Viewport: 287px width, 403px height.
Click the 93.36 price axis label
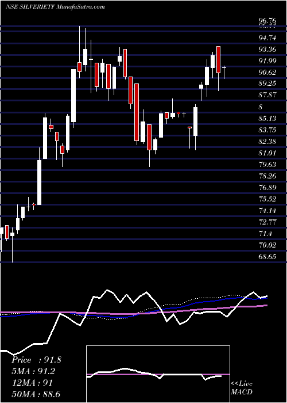click(267, 50)
